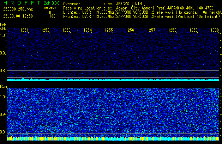Click the 1258 time marker

172,30
